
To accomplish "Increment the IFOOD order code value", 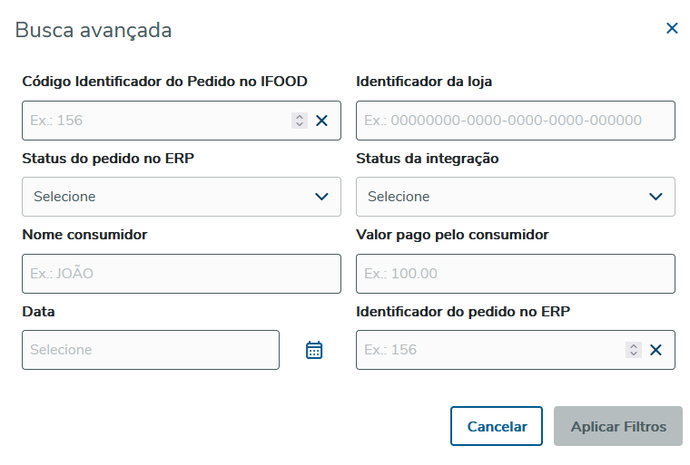I will pyautogui.click(x=300, y=117).
